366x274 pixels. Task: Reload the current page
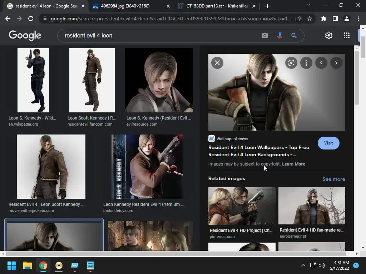click(31, 19)
